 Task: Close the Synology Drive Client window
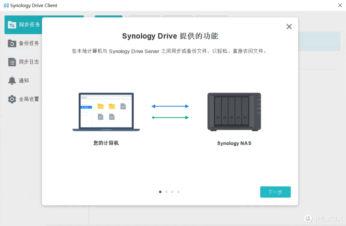click(x=340, y=5)
